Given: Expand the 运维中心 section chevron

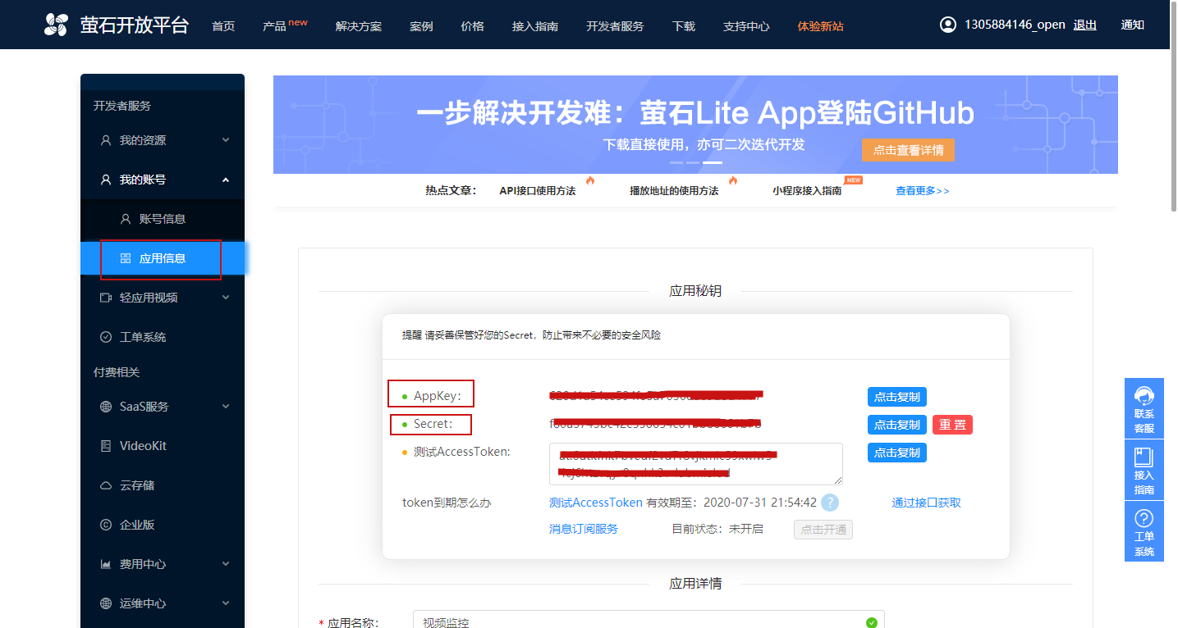Looking at the screenshot, I should tap(226, 603).
